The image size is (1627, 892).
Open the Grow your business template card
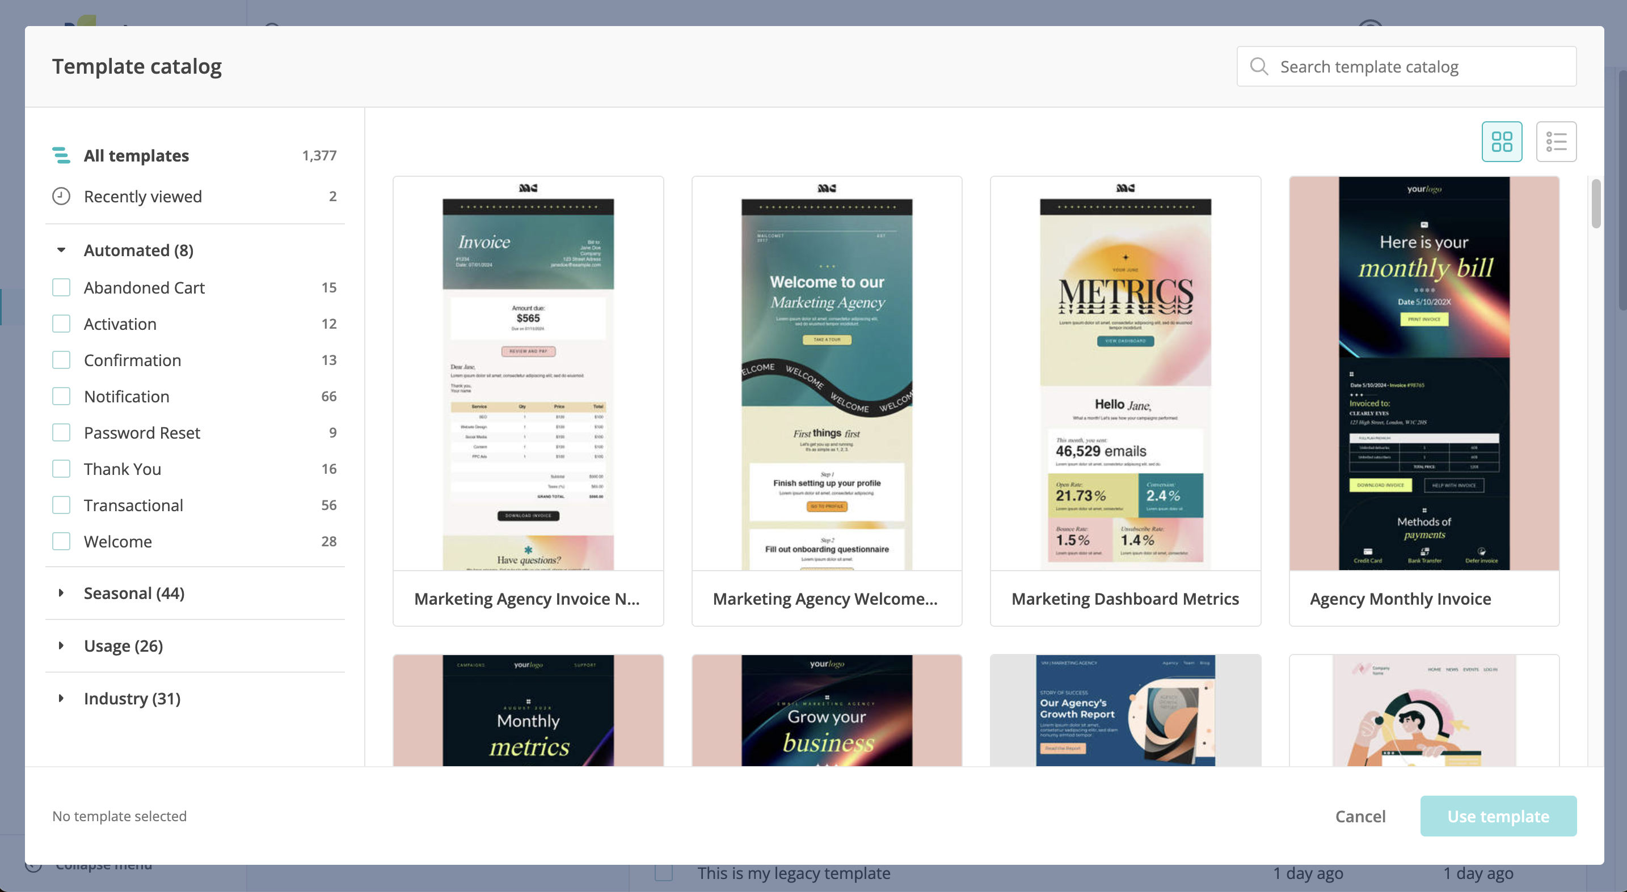coord(827,710)
